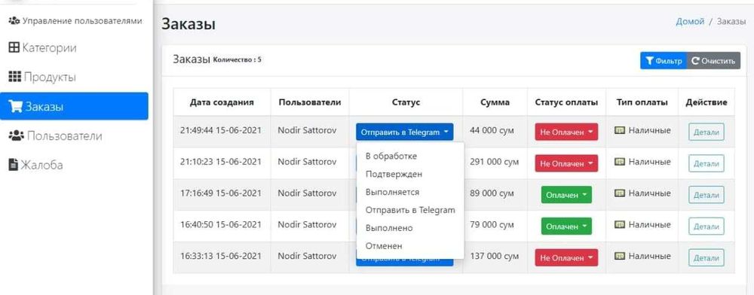The image size is (754, 295).
Task: Collapse the open Отправить в Telegram status dropdown
Action: [404, 132]
